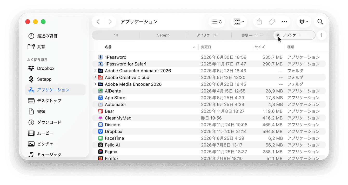Select the Automator app icon

point(101,104)
